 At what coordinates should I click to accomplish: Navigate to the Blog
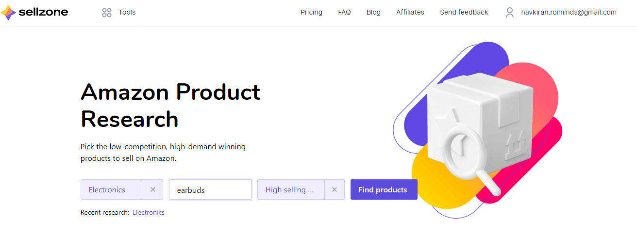pyautogui.click(x=373, y=12)
